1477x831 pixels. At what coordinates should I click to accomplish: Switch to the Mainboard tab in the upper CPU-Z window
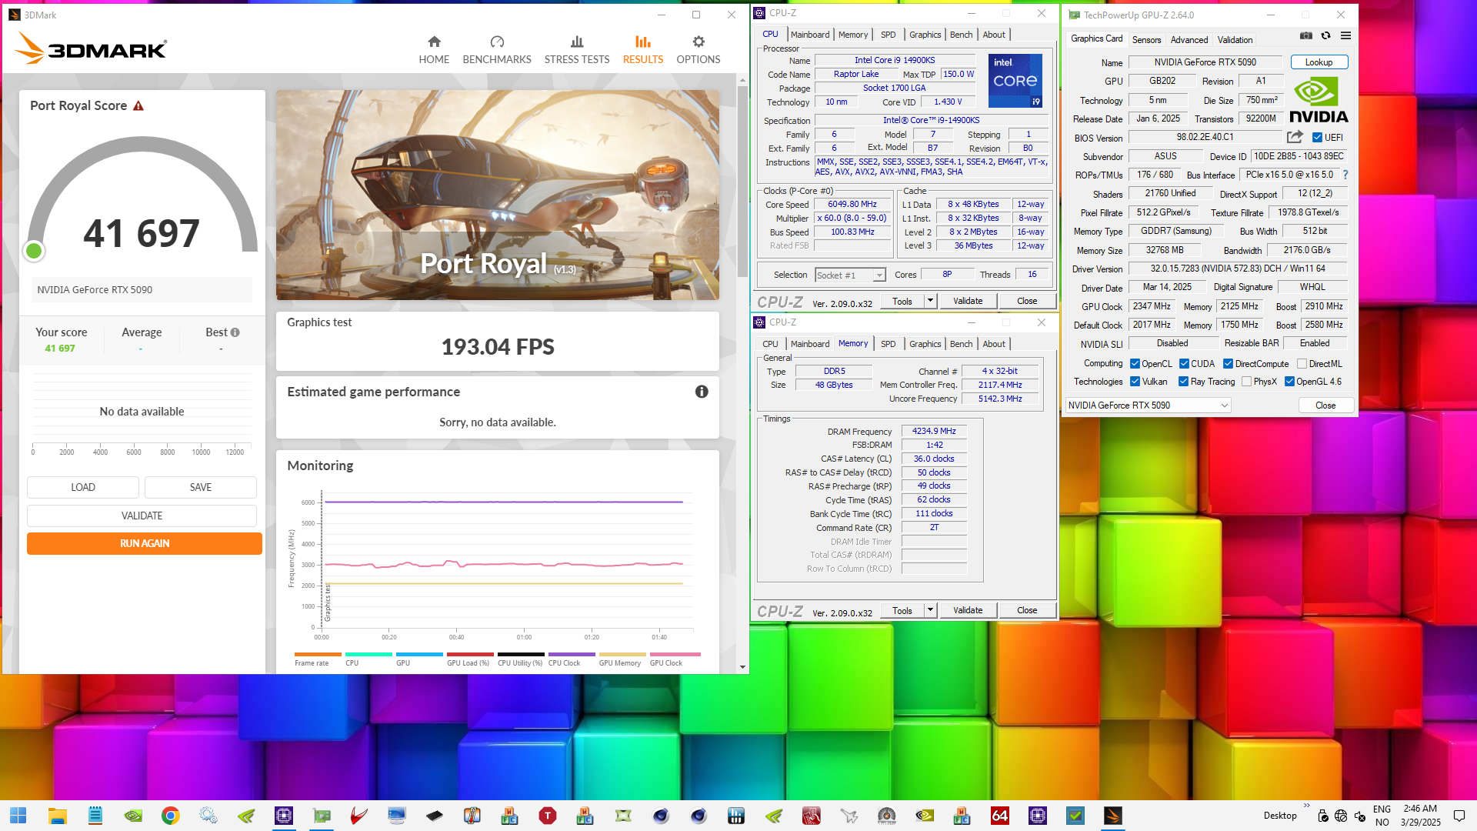click(x=810, y=35)
